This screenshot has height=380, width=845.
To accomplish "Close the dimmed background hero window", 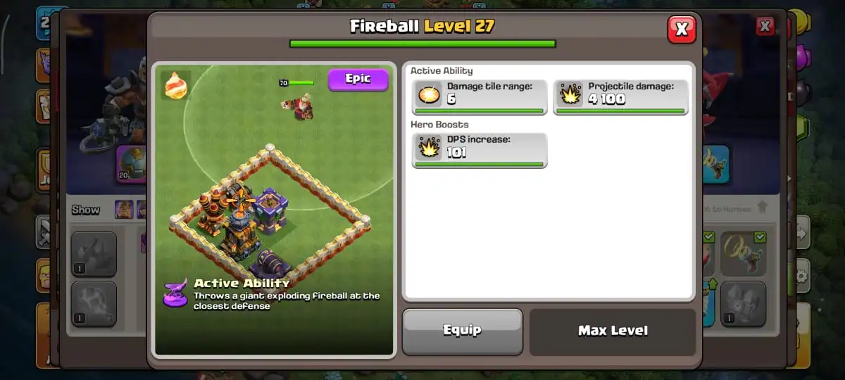I will pos(765,27).
